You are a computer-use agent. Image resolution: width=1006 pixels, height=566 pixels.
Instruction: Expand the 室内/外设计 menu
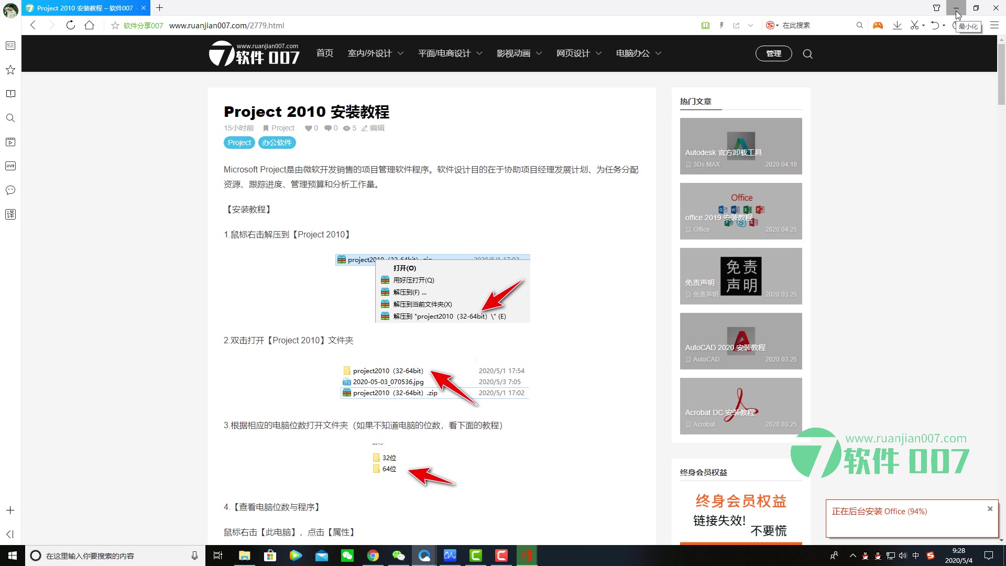coord(376,53)
